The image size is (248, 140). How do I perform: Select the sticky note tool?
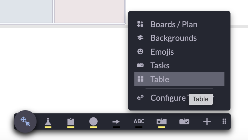[71, 121]
